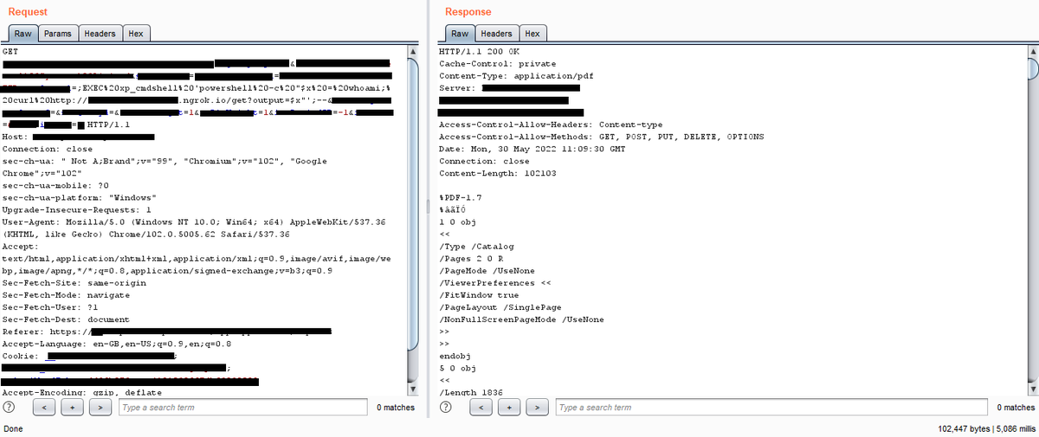Click the "endobj" line in Response body
Viewport: 1039px width, 437px height.
454,356
